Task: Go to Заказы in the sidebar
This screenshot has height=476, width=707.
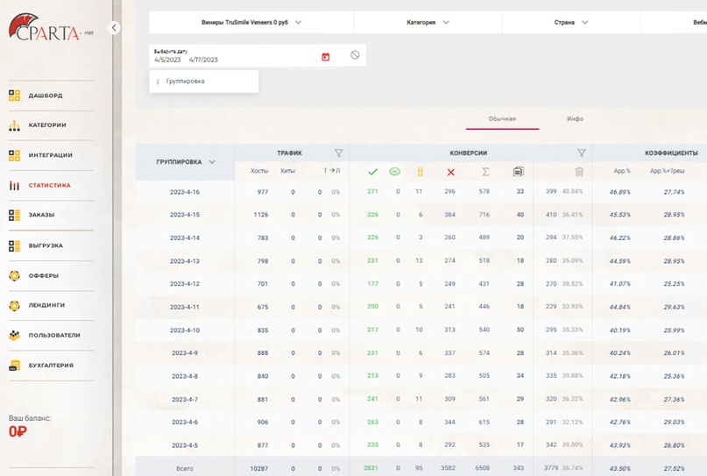Action: 41,215
